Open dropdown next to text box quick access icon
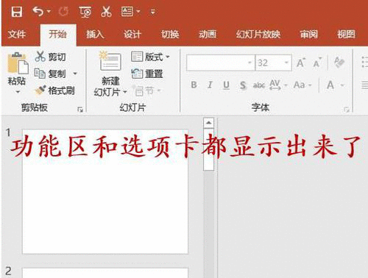368x278 pixels. click(x=138, y=12)
